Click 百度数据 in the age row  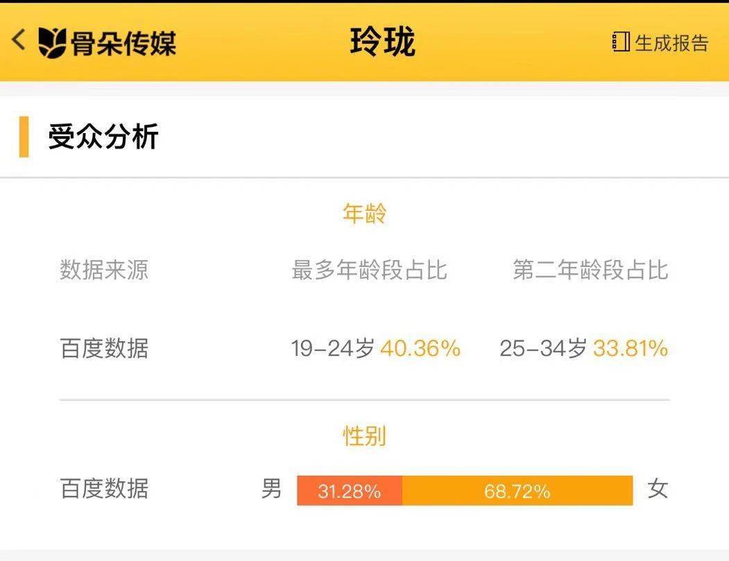[x=104, y=348]
